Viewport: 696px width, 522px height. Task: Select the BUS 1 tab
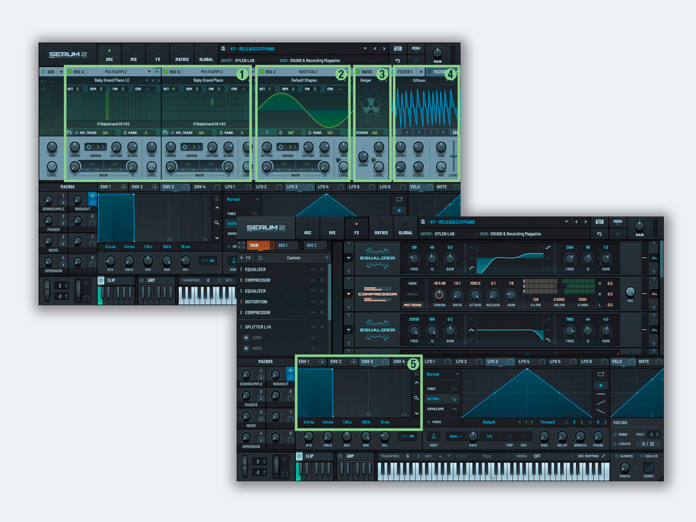[x=283, y=245]
